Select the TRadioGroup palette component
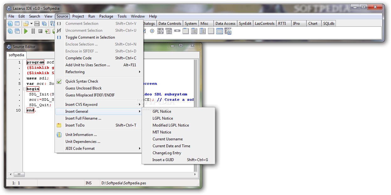 click(194, 31)
